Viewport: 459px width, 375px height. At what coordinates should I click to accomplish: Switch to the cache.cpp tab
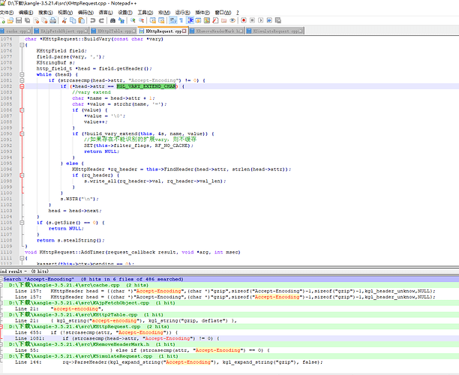[x=16, y=31]
